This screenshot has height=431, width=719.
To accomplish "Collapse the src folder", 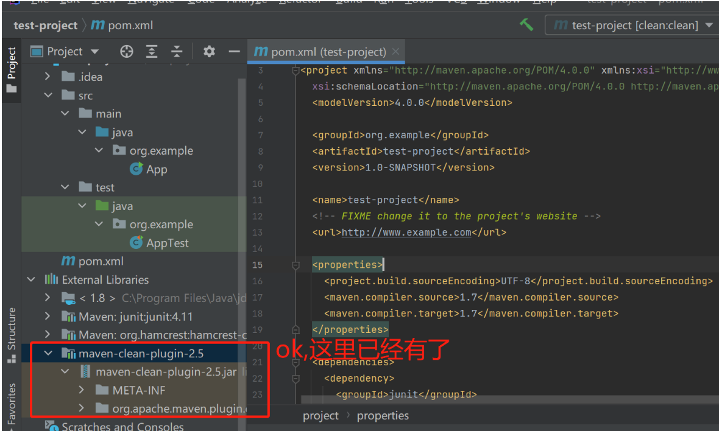I will click(x=48, y=95).
